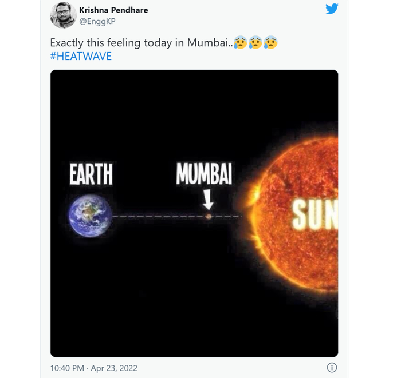This screenshot has width=401, height=378.
Task: Open the Krishna Pendhare display name link
Action: pos(113,10)
